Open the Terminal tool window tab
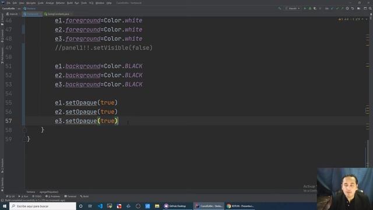This screenshot has width=373, height=210. click(70, 196)
